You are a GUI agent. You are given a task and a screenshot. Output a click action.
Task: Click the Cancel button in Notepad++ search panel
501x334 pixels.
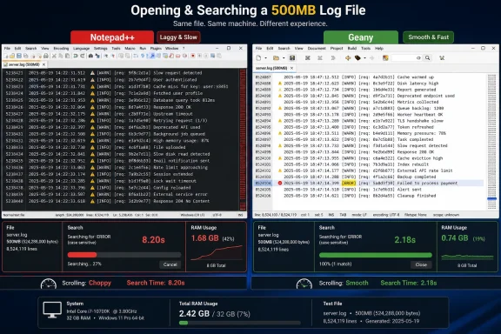pos(170,264)
